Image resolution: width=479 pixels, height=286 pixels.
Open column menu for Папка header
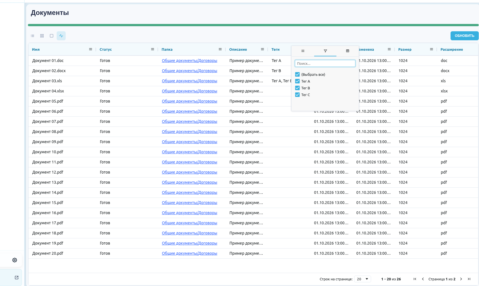tap(220, 49)
